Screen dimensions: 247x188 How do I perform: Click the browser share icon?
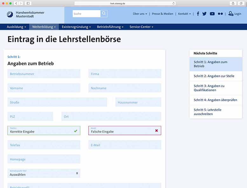(x=233, y=3)
